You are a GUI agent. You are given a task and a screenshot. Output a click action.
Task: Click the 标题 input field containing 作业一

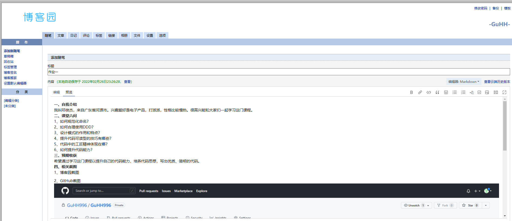[x=279, y=72]
